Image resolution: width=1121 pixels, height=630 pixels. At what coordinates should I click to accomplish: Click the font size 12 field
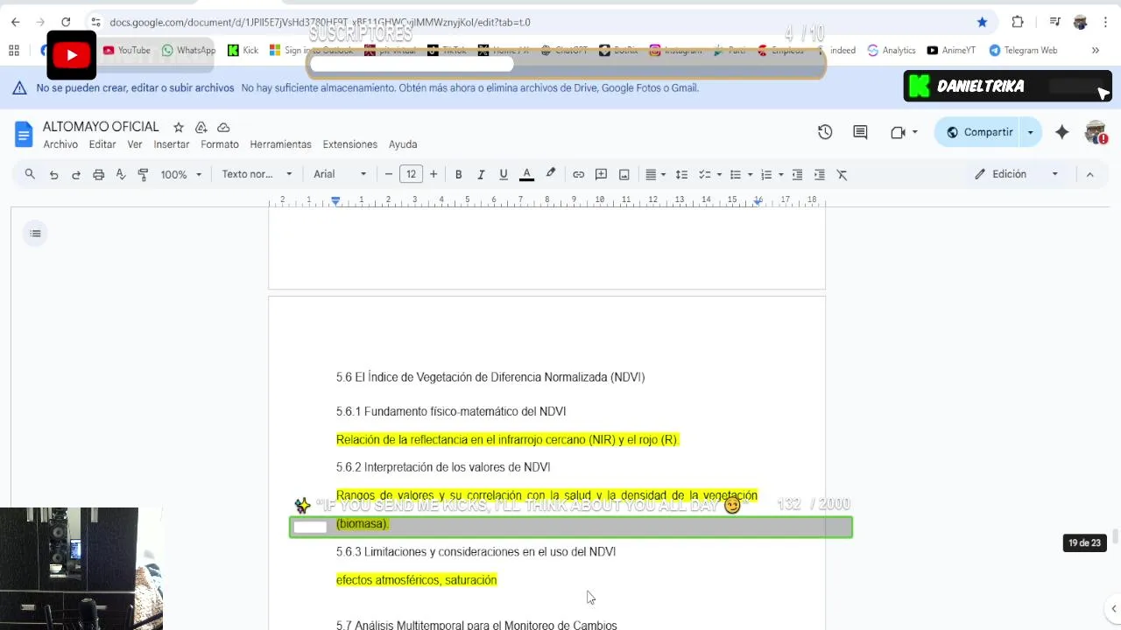[411, 174]
